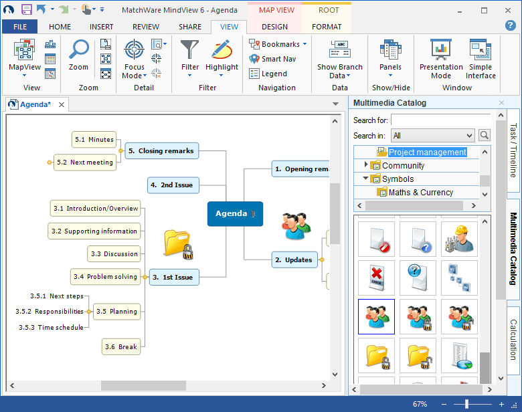Click the locked folder image on map
Viewport: 522px width, 412px height.
179,245
